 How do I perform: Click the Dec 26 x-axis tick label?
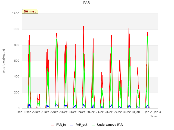pos(85,112)
